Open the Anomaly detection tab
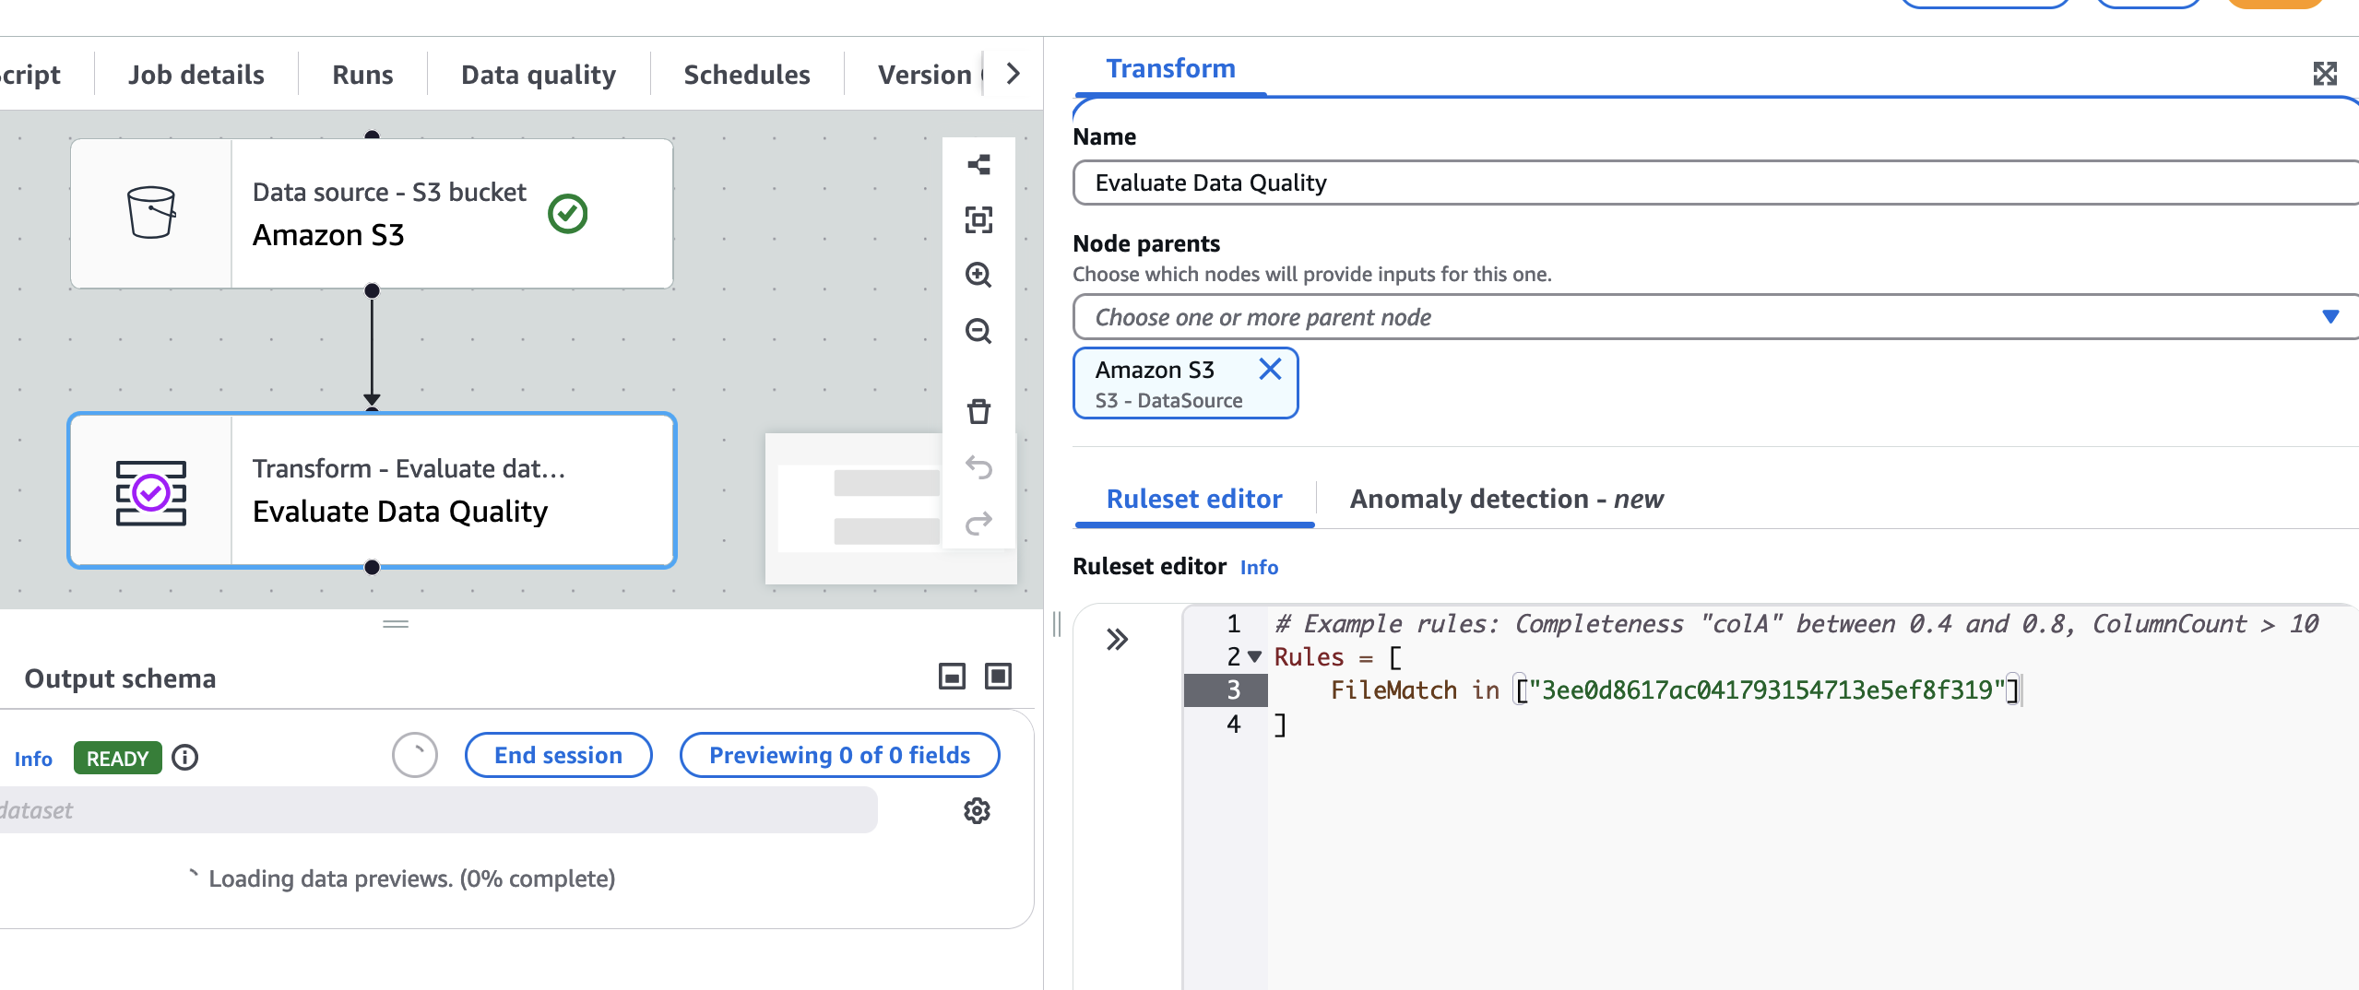Image resolution: width=2359 pixels, height=990 pixels. point(1505,499)
